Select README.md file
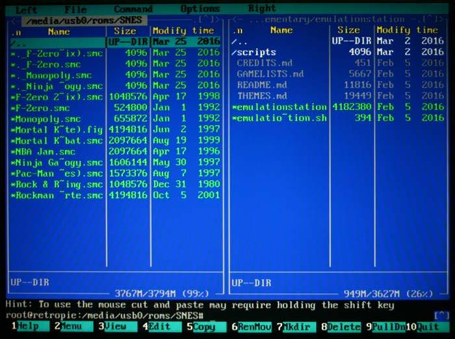The height and width of the screenshot is (339, 455). point(338,85)
